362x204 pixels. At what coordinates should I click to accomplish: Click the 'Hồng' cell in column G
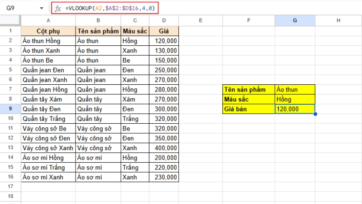(x=295, y=99)
